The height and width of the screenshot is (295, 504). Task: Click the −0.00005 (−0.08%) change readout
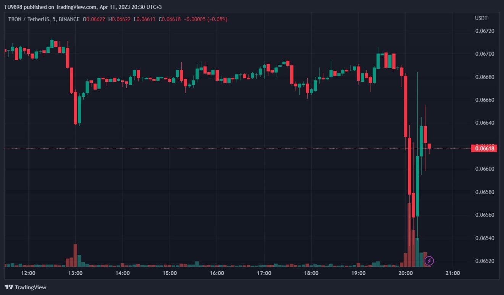point(206,19)
